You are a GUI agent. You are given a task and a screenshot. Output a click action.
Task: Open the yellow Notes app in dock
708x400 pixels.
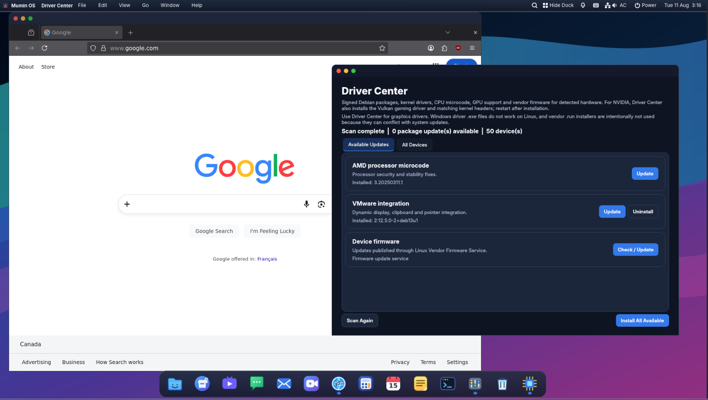pyautogui.click(x=420, y=384)
